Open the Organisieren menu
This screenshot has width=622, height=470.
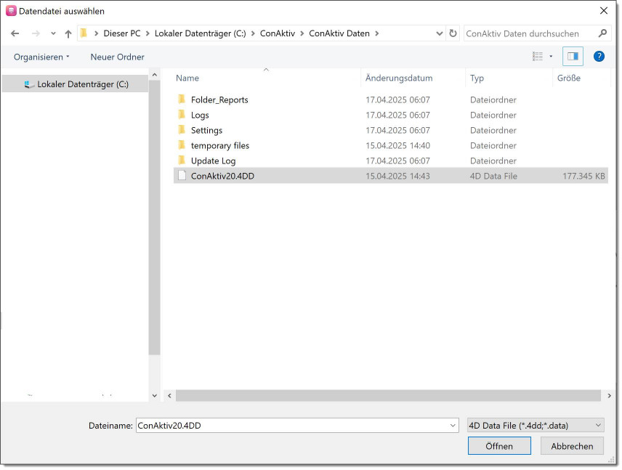coord(41,57)
